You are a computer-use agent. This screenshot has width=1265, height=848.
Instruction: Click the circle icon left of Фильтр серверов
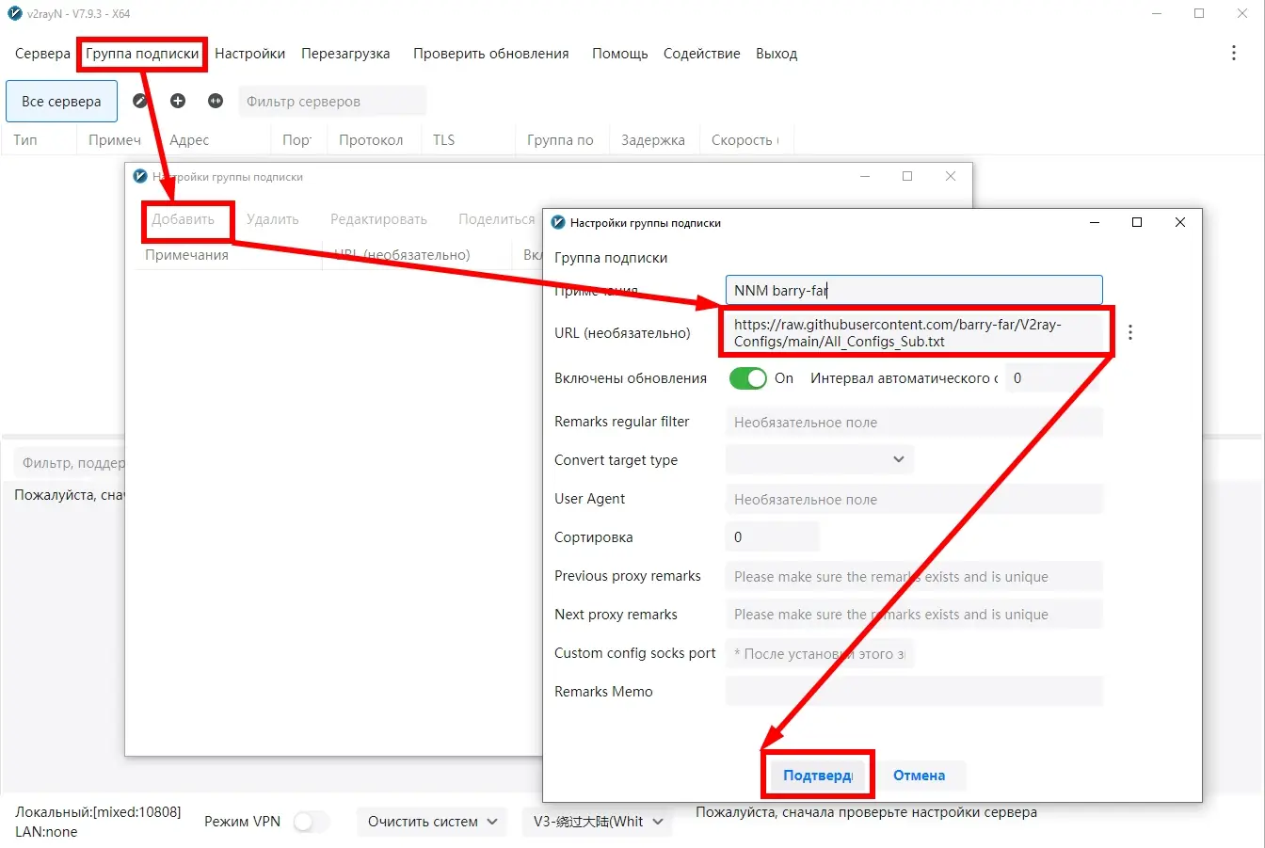(x=216, y=101)
